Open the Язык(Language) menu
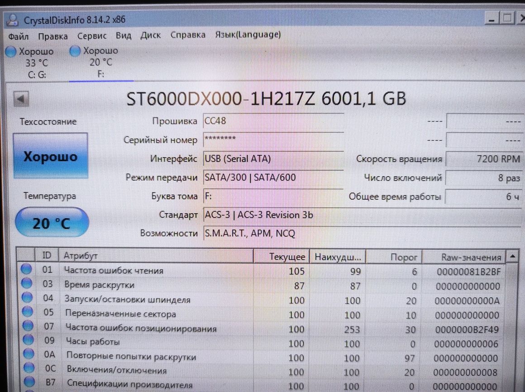 point(248,34)
